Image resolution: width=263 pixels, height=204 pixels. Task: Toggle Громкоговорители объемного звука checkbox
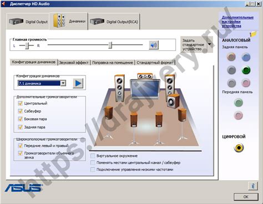[20, 153]
